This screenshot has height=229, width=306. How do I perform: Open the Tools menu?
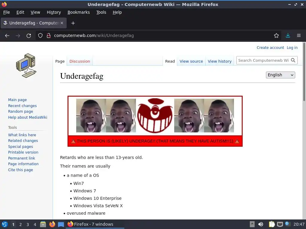point(101,12)
